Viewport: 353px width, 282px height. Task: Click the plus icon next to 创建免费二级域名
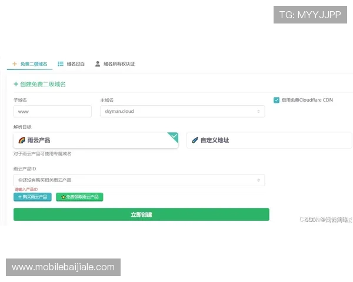pos(16,84)
